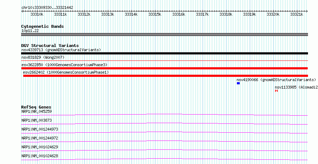The height and width of the screenshot is (164, 318).
Task: Click the 33312k ruler tick label
Action: [x=84, y=14]
